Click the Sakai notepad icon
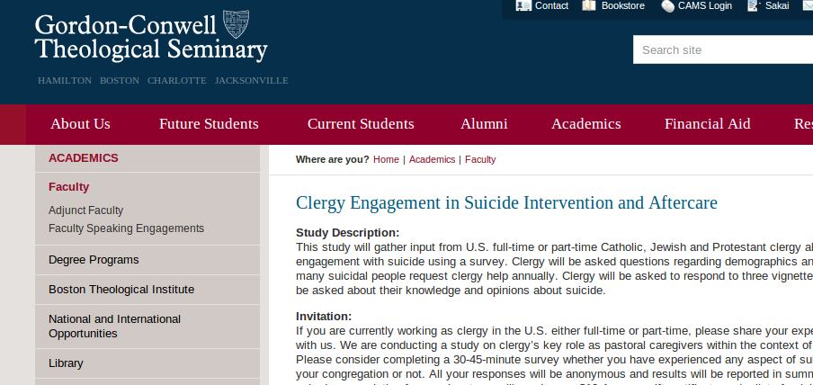This screenshot has height=385, width=813. 754,5
